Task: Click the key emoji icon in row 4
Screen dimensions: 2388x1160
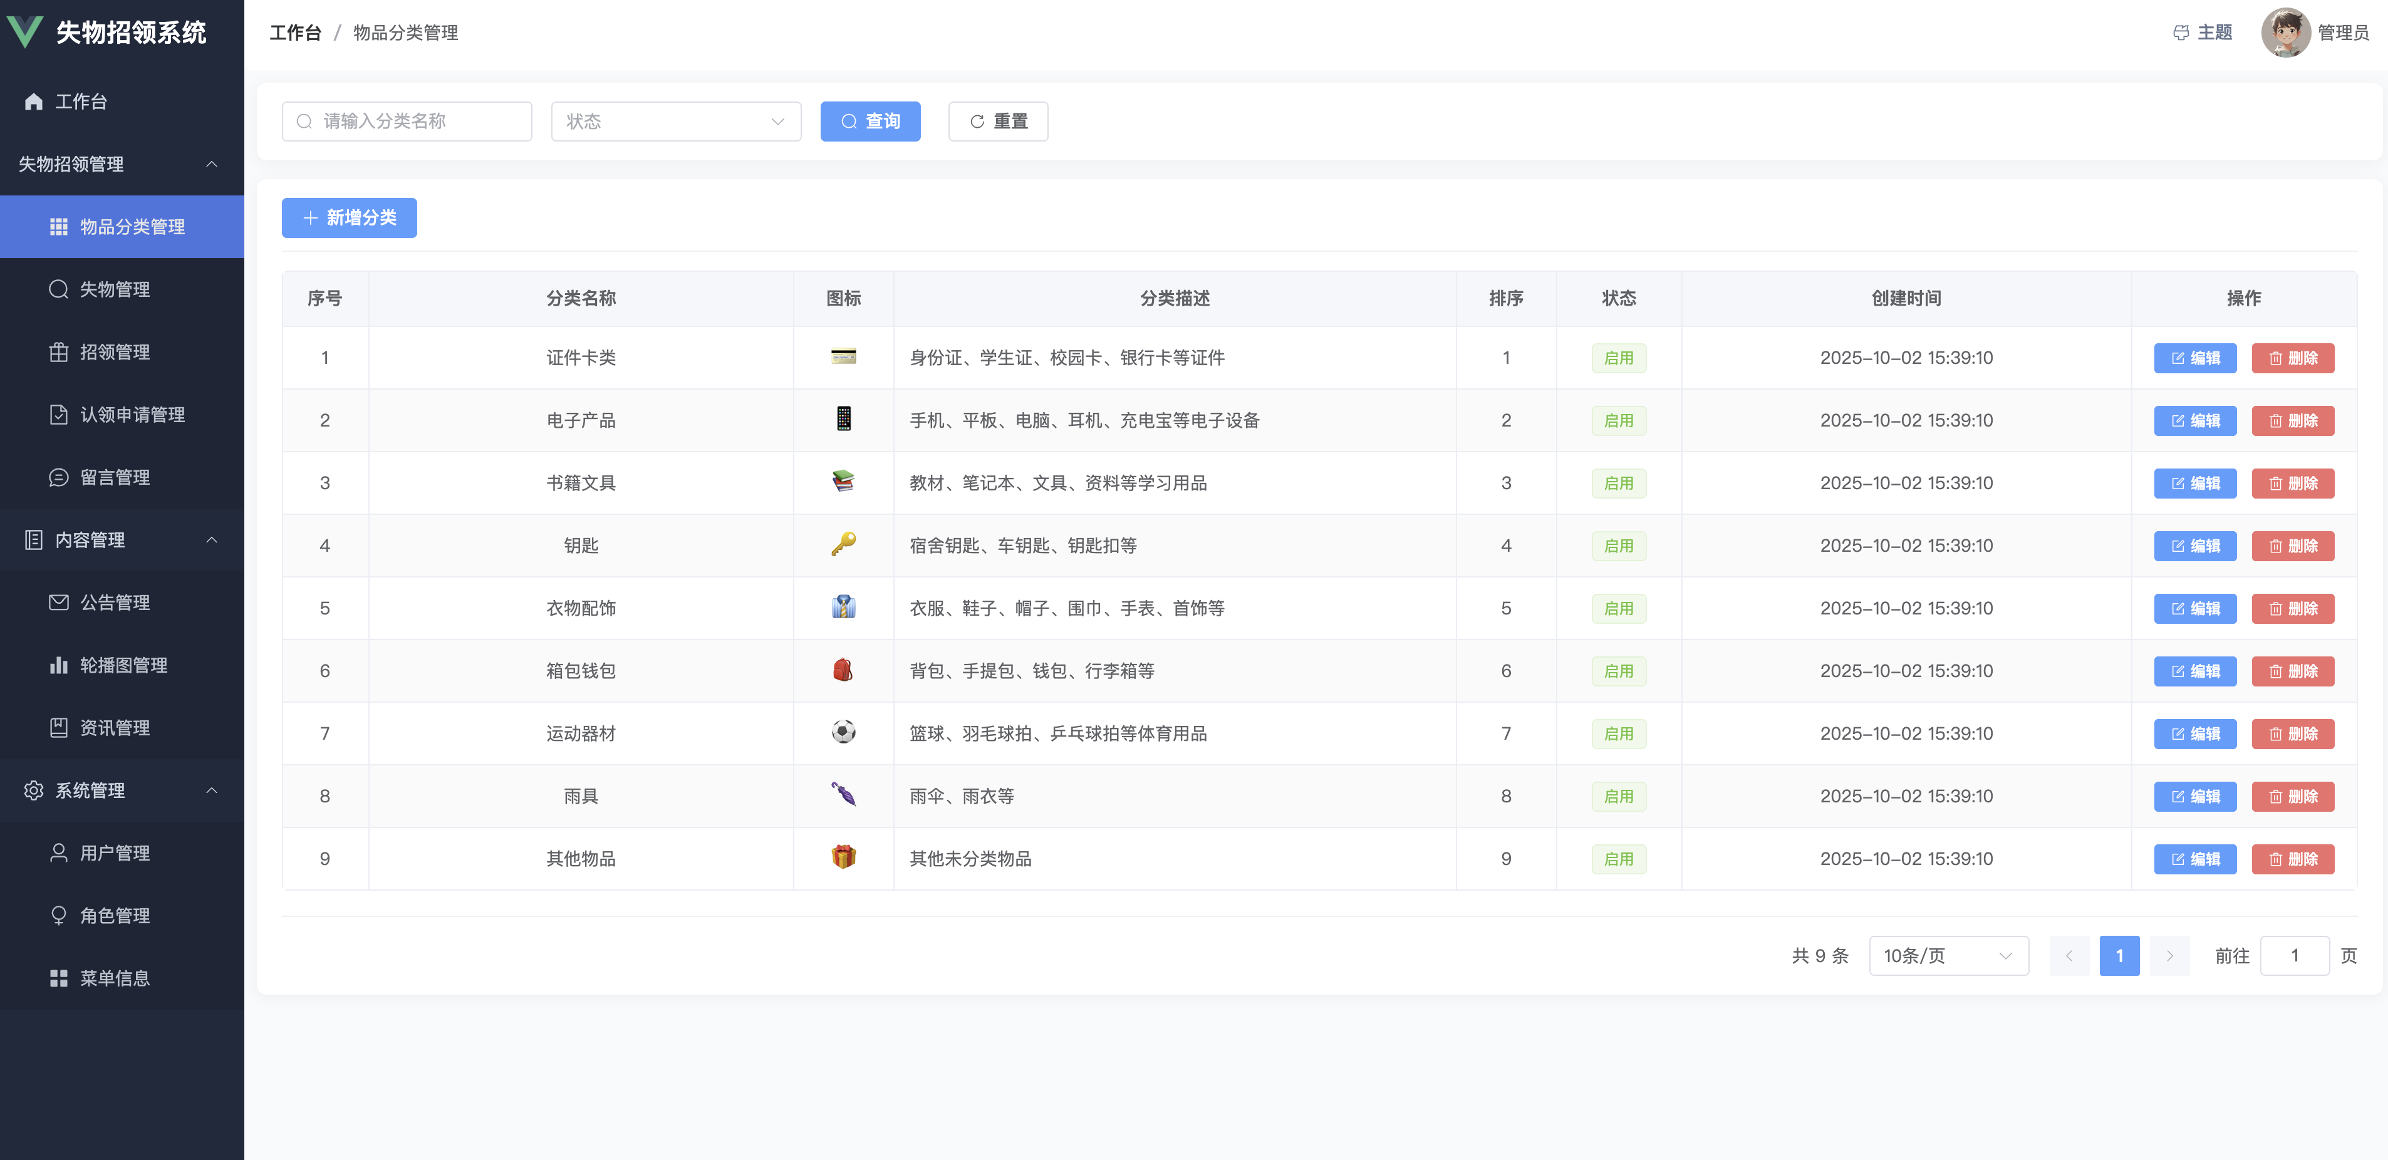Action: [x=843, y=545]
